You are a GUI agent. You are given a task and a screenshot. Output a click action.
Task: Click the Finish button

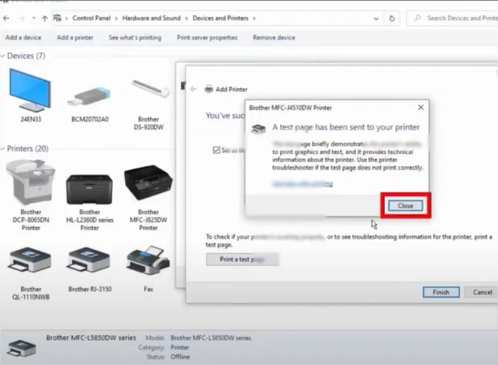point(440,292)
